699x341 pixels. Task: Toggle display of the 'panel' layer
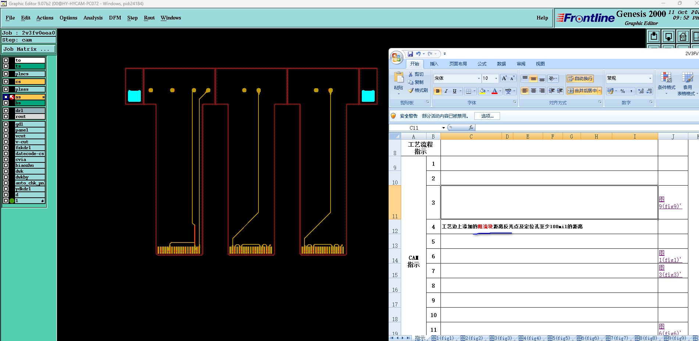click(6, 130)
